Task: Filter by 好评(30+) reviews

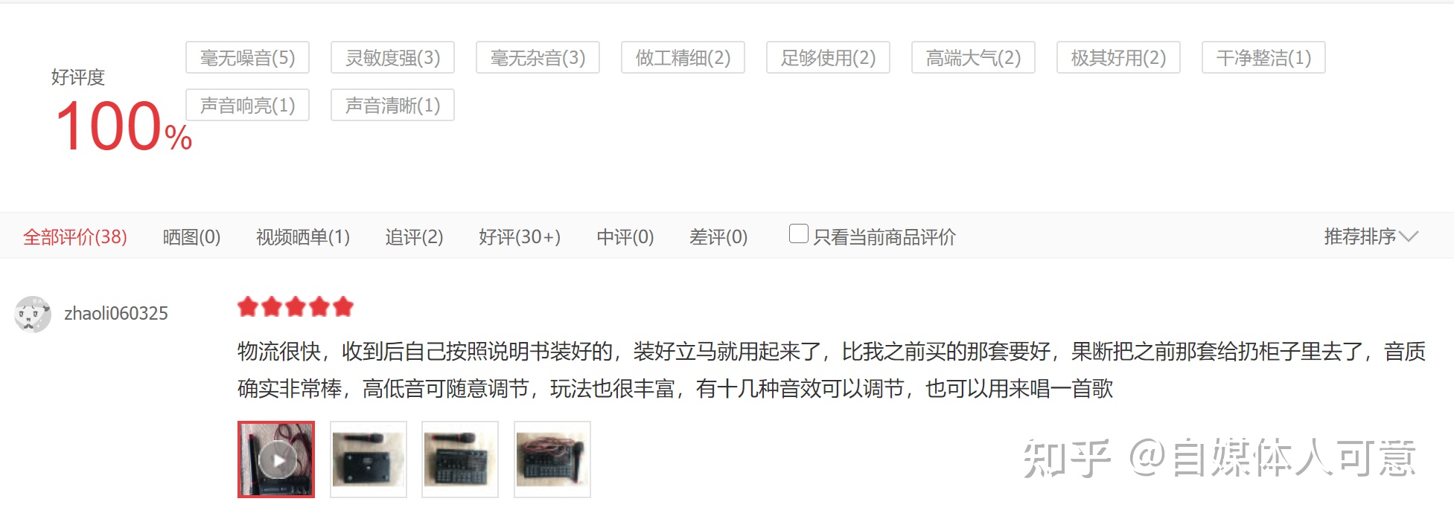Action: coord(520,237)
